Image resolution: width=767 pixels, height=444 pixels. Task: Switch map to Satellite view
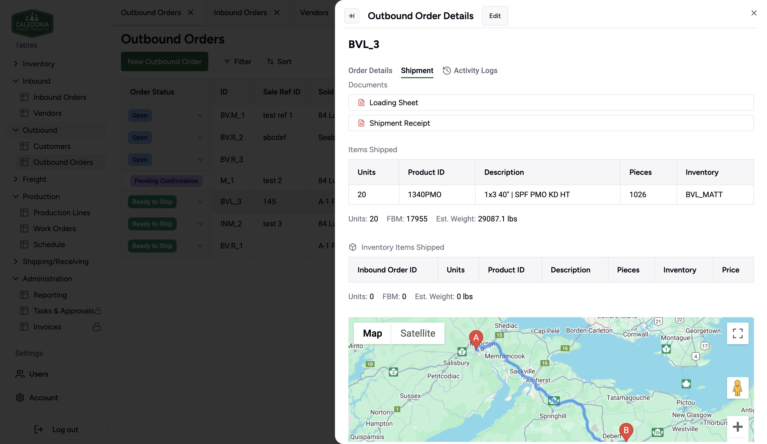coord(418,333)
